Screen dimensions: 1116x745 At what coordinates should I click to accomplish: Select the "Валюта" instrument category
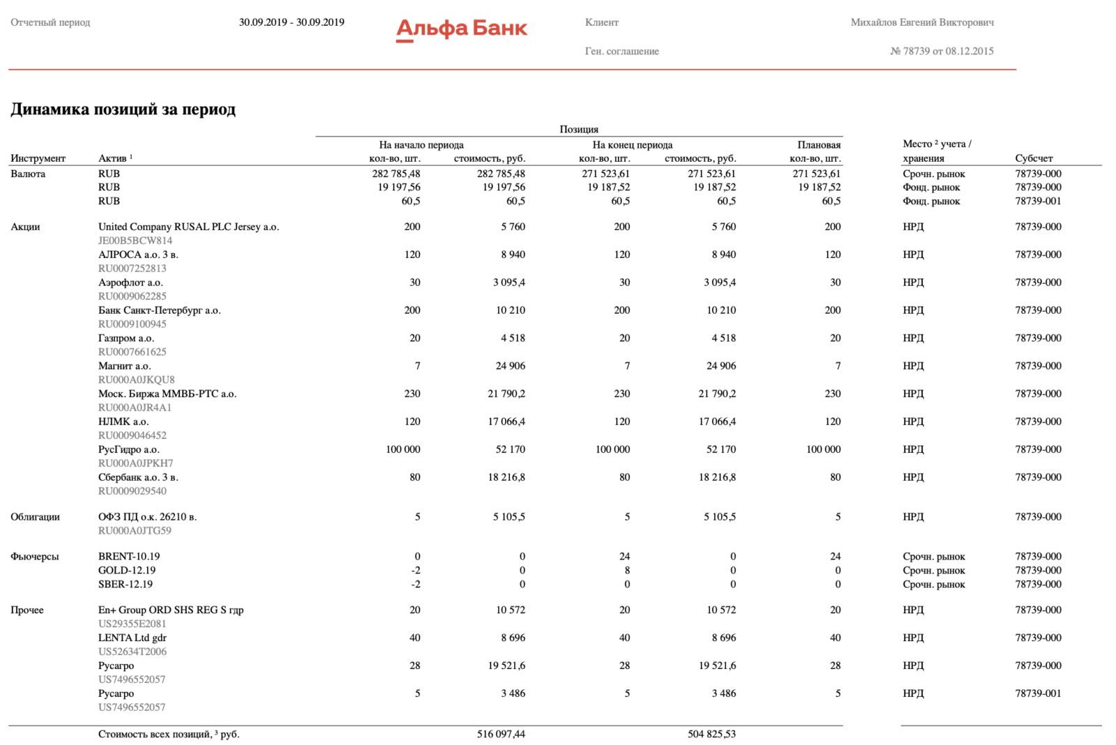pyautogui.click(x=28, y=174)
